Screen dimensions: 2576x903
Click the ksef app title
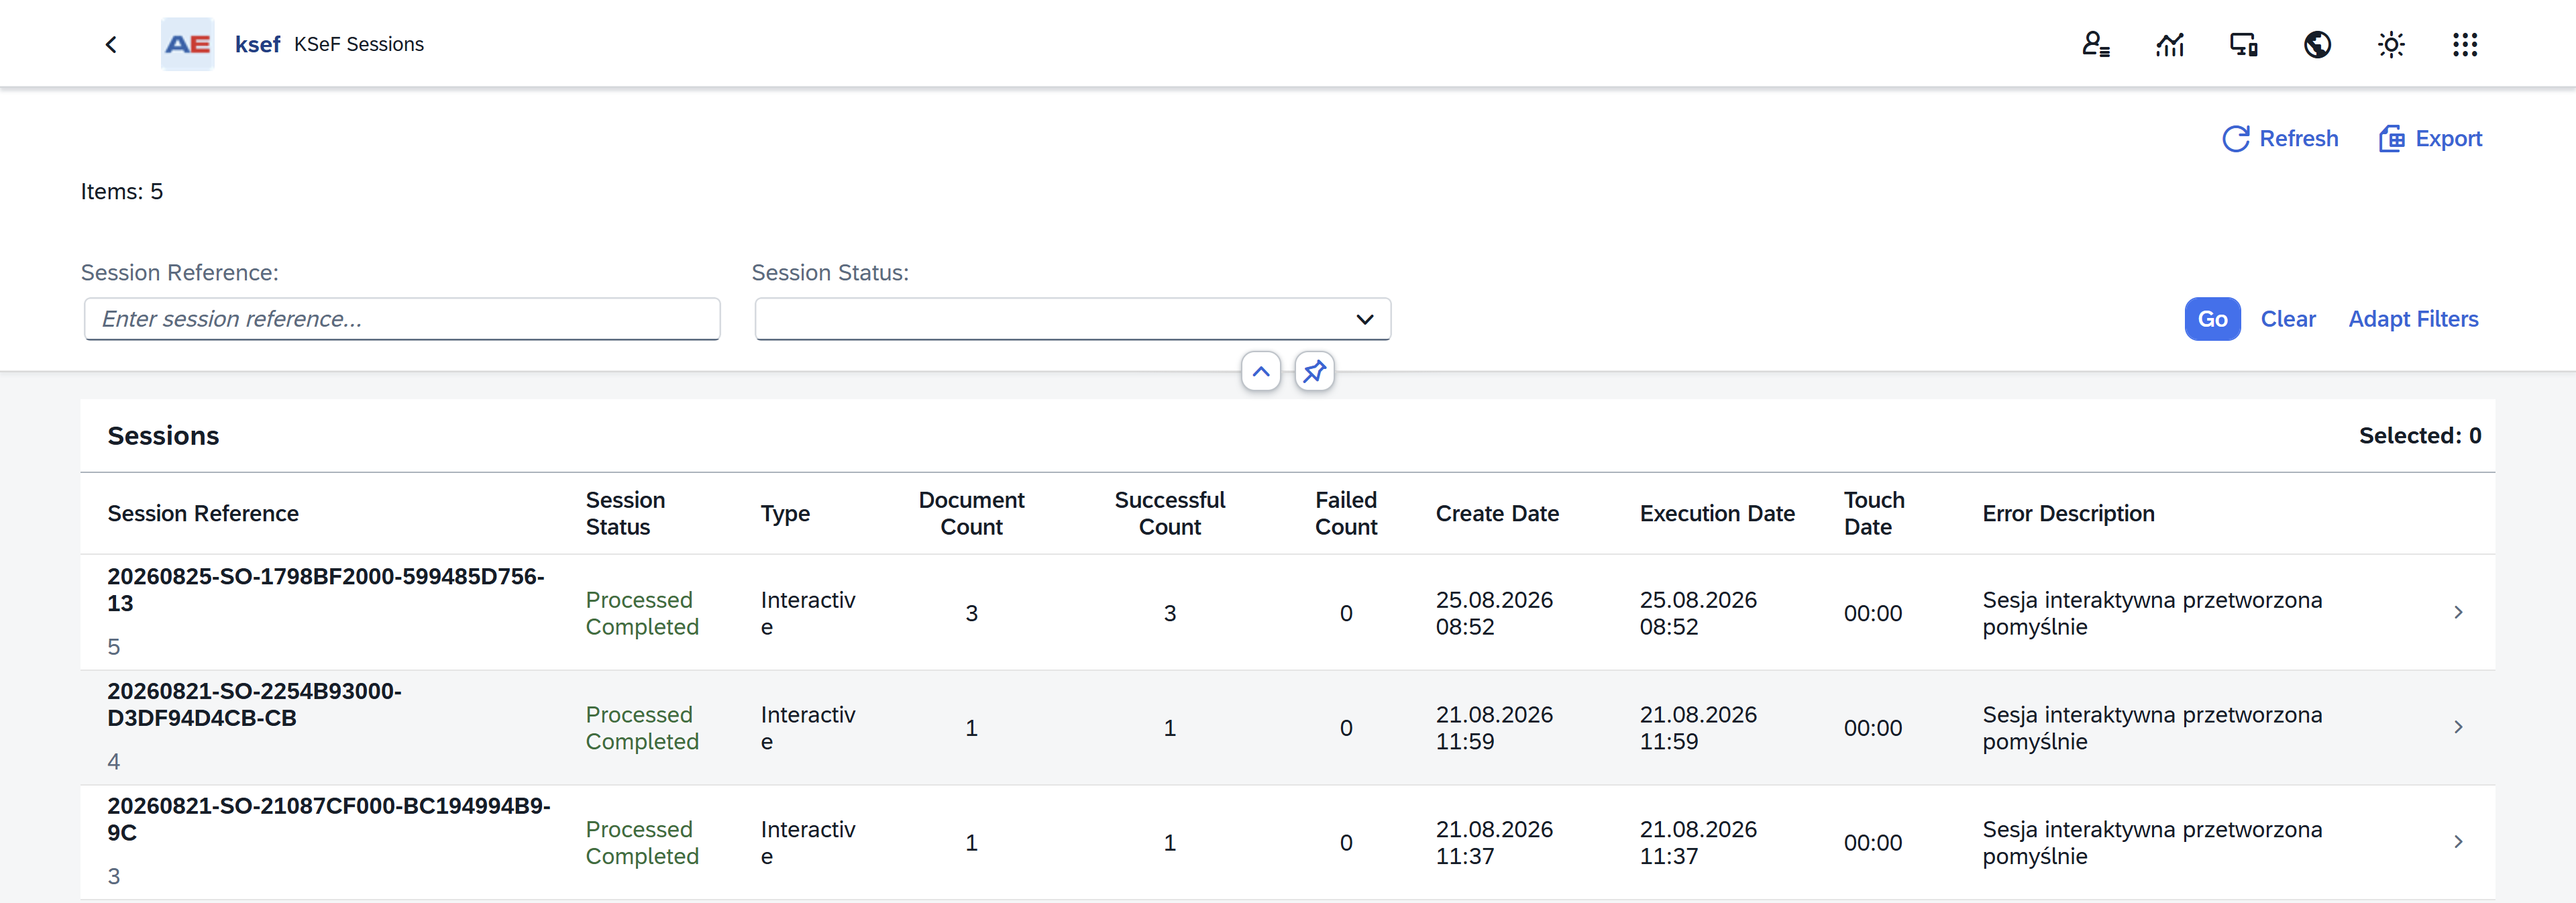click(x=257, y=44)
